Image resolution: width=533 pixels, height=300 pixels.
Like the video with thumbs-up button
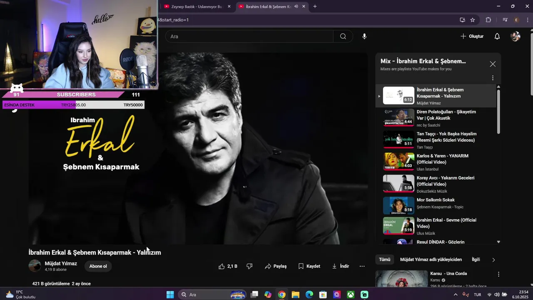click(228, 266)
